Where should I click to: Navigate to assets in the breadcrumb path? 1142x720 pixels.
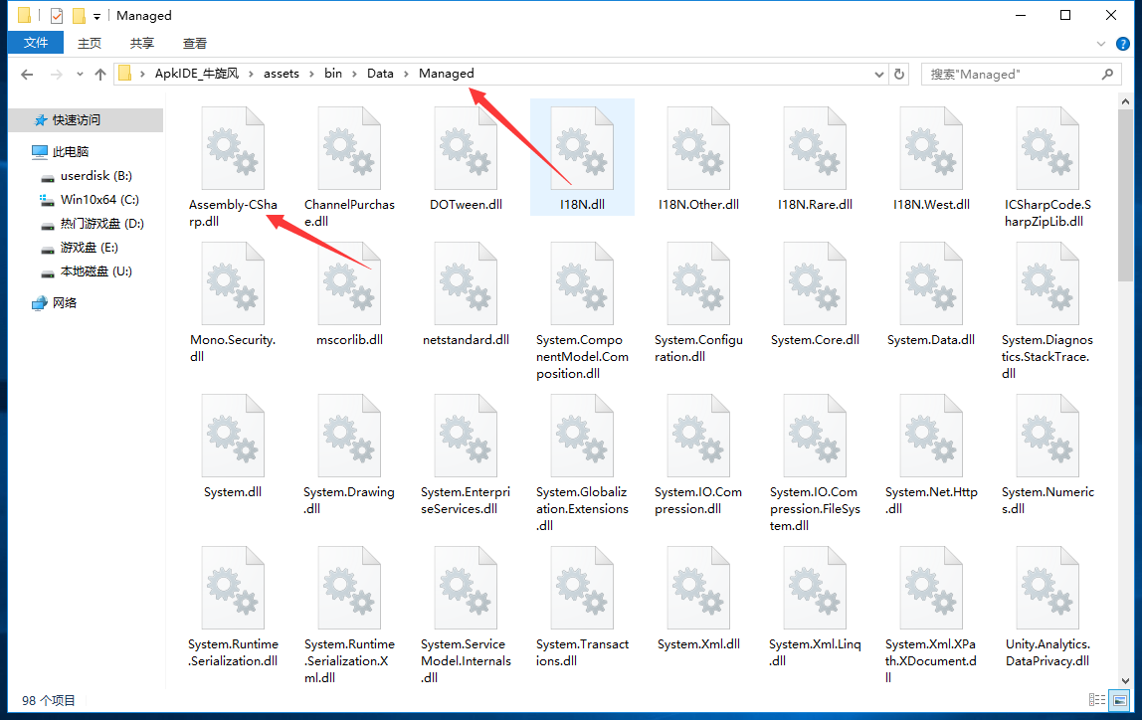pyautogui.click(x=281, y=74)
